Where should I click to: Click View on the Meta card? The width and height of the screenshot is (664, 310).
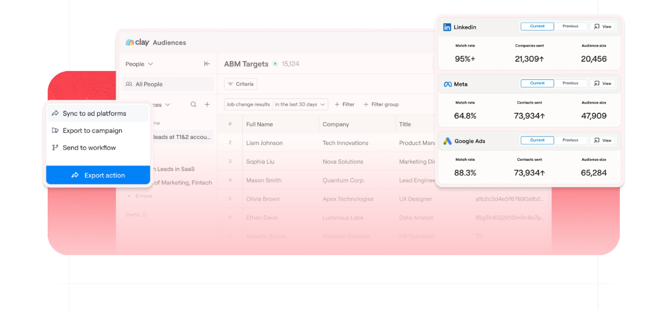tap(602, 84)
